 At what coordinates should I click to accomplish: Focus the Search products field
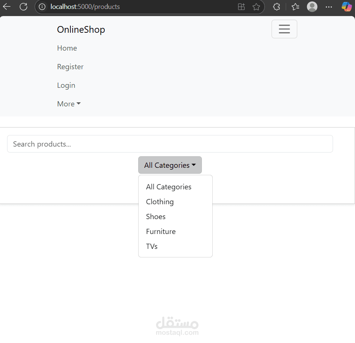tap(170, 144)
